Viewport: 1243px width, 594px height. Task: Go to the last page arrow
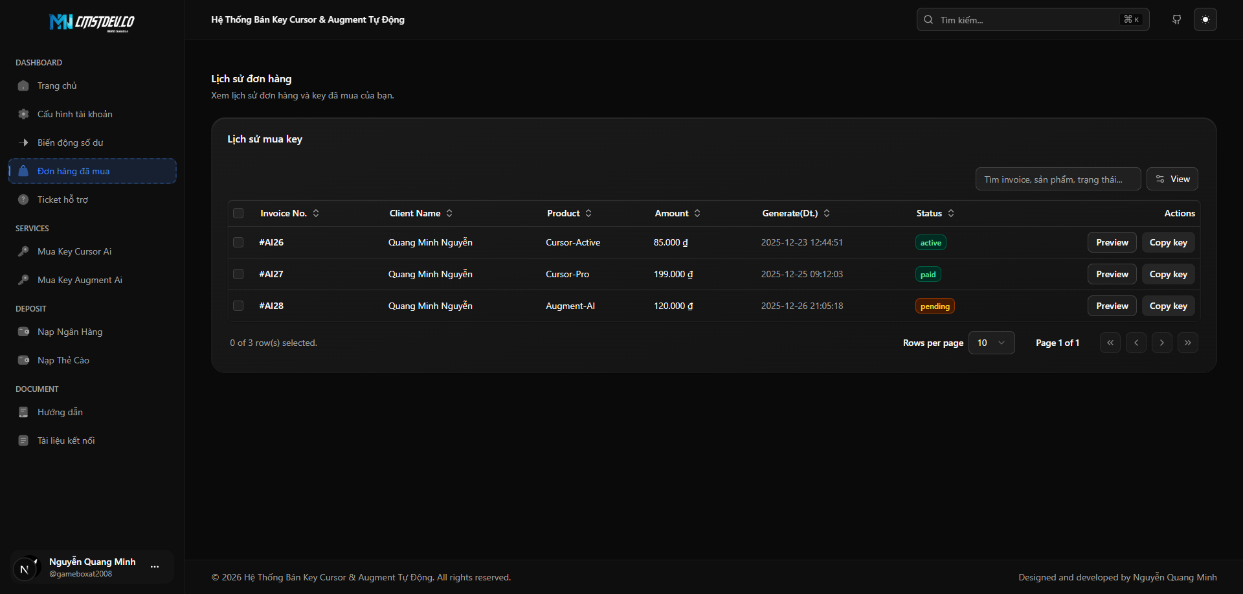(1187, 343)
